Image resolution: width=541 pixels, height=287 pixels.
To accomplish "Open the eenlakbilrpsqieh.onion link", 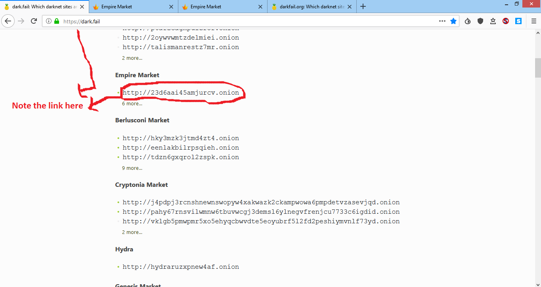I will [x=181, y=148].
